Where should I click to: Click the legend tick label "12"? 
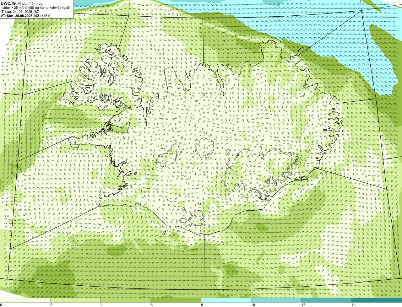pos(303,305)
